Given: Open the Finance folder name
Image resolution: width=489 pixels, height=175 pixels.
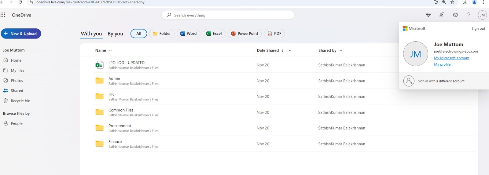Looking at the screenshot, I should [115, 142].
